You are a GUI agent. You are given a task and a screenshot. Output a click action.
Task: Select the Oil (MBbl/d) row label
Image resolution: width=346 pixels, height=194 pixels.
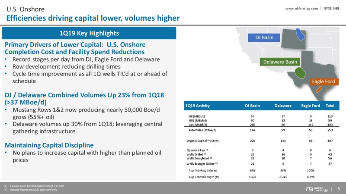tap(197, 116)
